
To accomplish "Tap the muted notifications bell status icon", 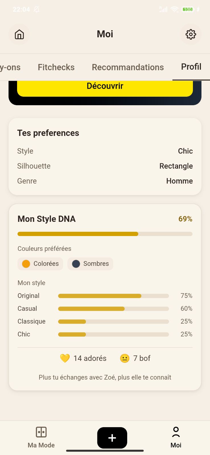I will point(36,9).
